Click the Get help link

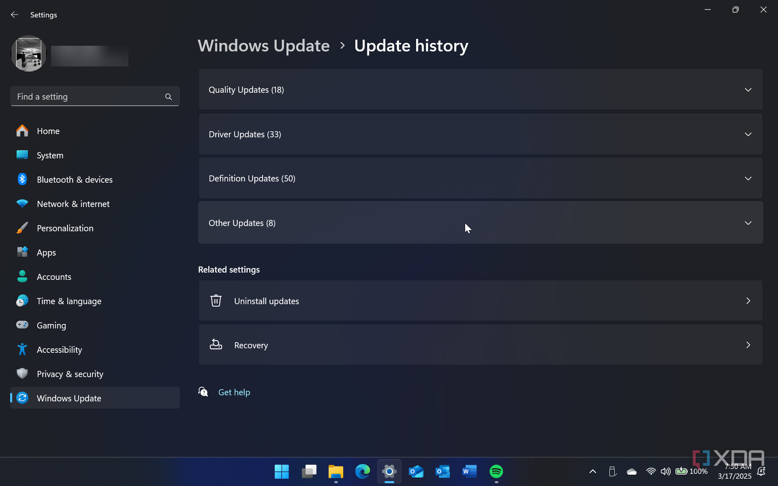click(x=234, y=392)
